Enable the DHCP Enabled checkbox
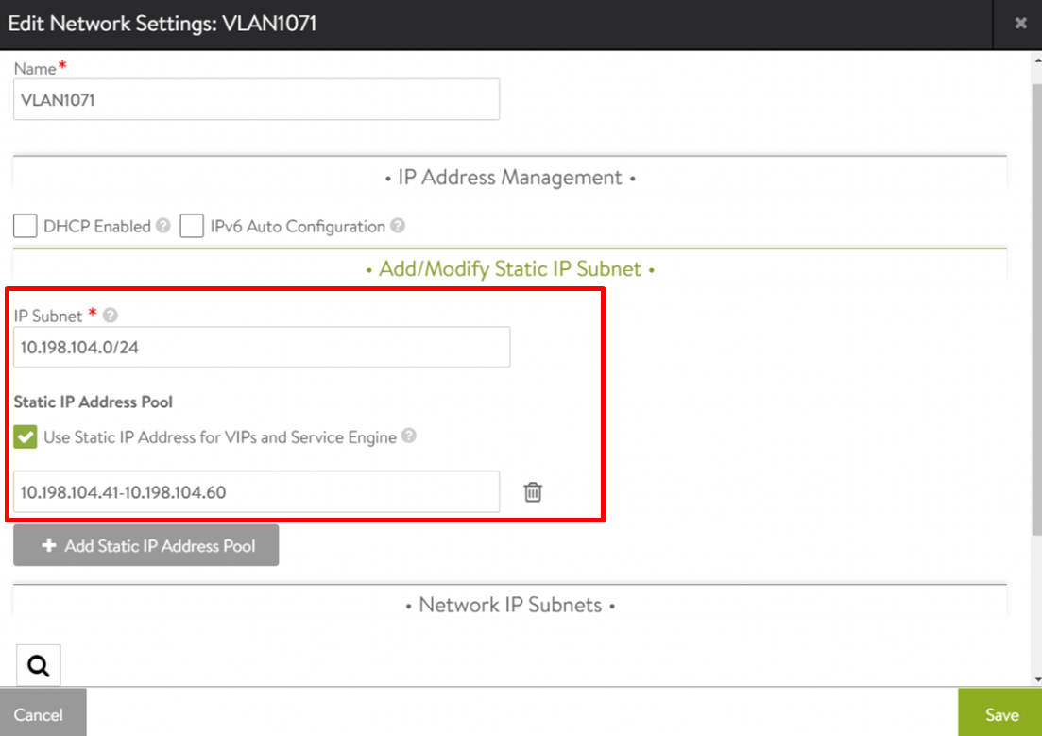The image size is (1042, 736). pyautogui.click(x=26, y=227)
